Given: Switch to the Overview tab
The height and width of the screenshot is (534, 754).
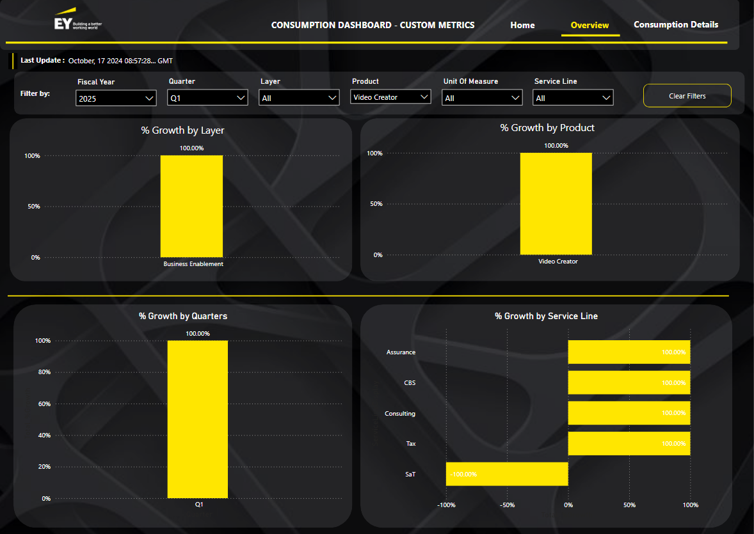Looking at the screenshot, I should tap(590, 25).
